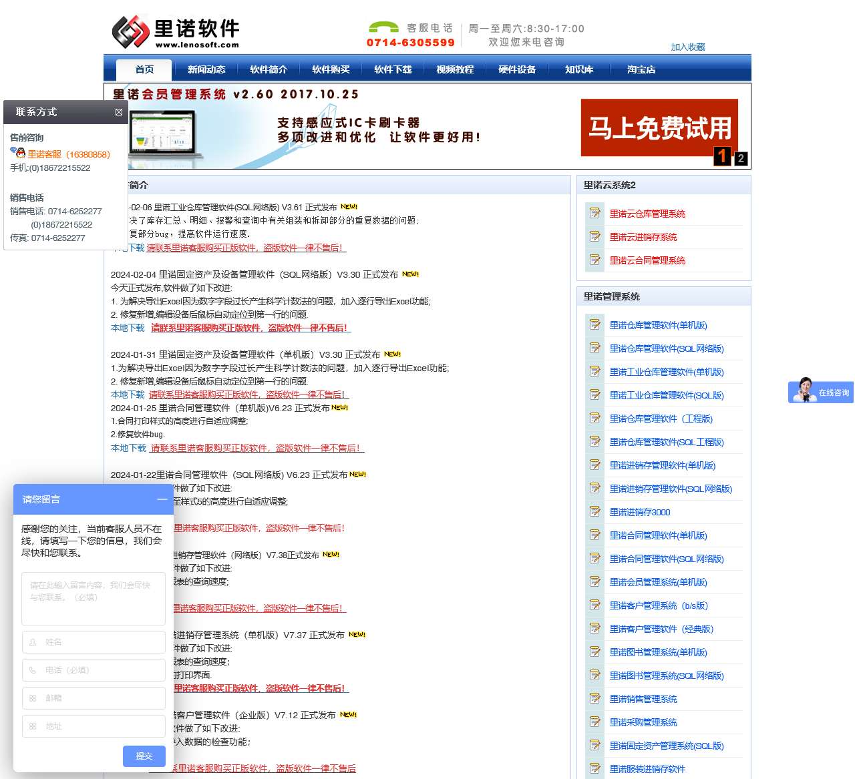Open the 软件下载 menu

click(393, 69)
